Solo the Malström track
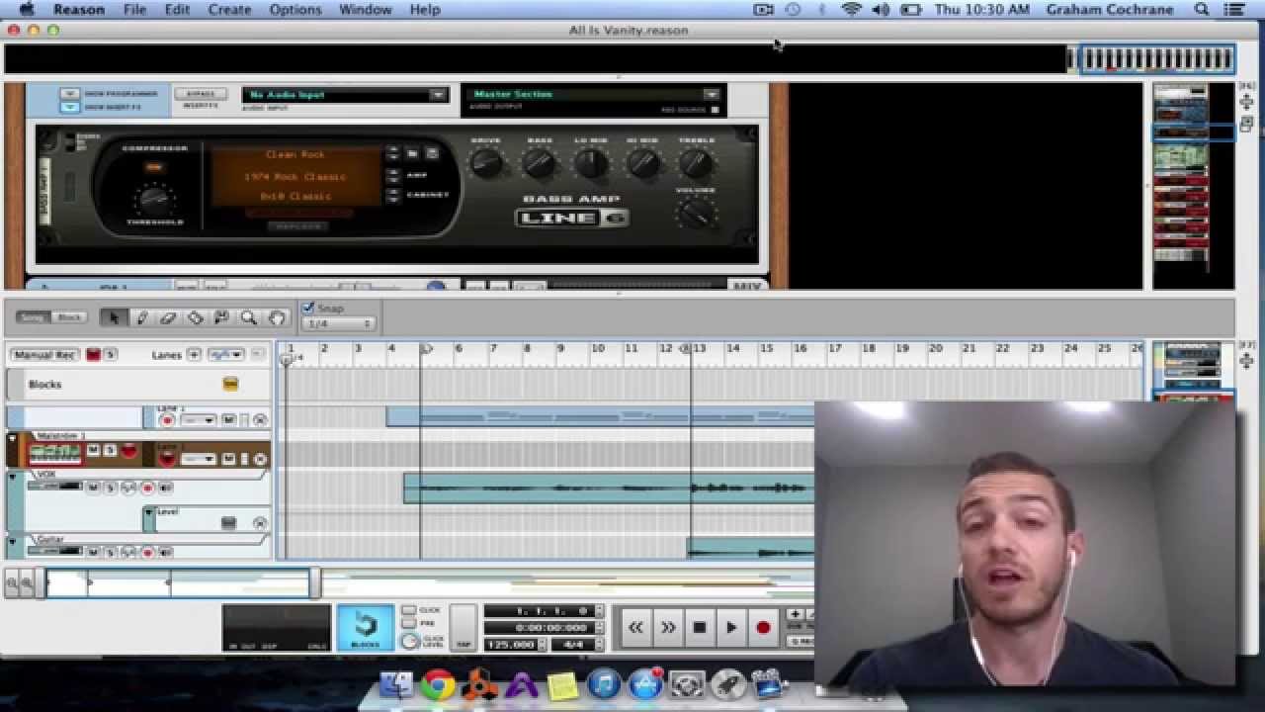Screen dimensions: 1265x712 tap(110, 451)
